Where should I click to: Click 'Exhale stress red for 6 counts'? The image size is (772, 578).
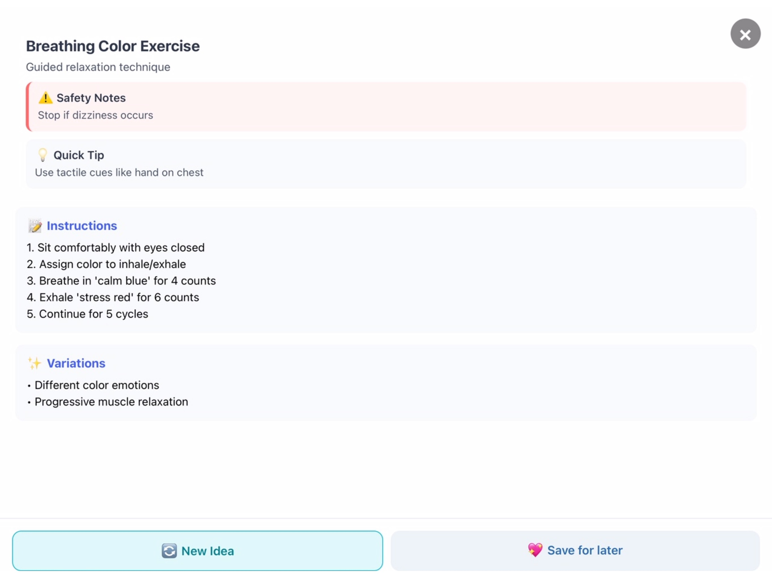click(113, 297)
